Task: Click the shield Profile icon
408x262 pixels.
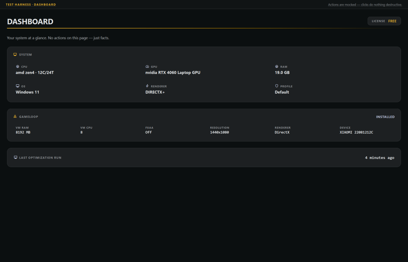Action: pos(277,86)
